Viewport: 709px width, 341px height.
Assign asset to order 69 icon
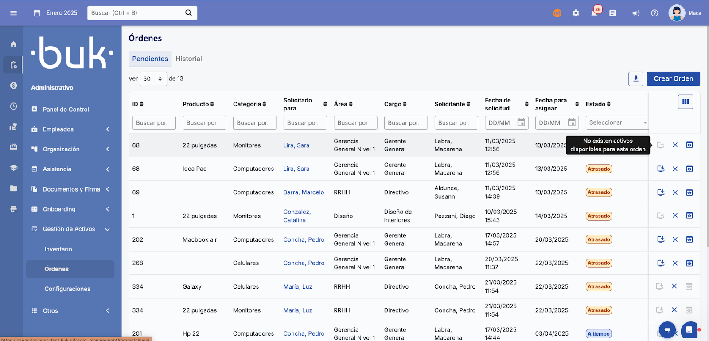click(661, 192)
